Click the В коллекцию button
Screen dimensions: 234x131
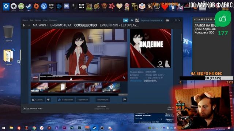tap(103, 100)
